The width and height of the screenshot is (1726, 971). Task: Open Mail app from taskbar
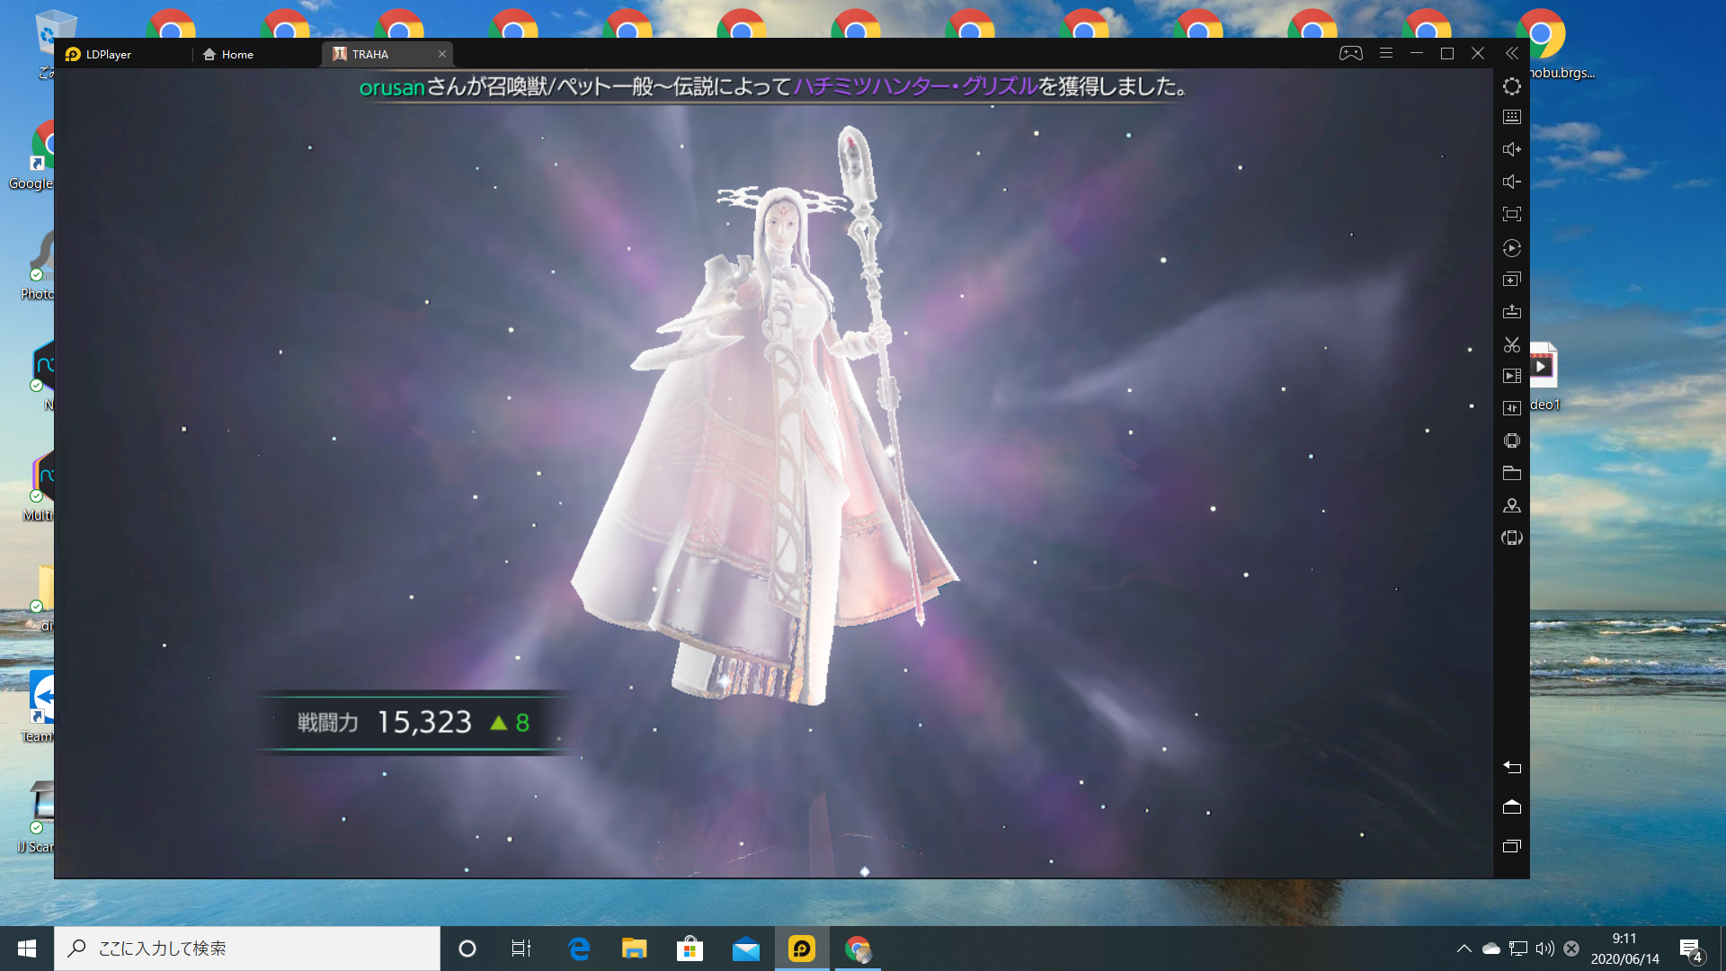tap(746, 949)
